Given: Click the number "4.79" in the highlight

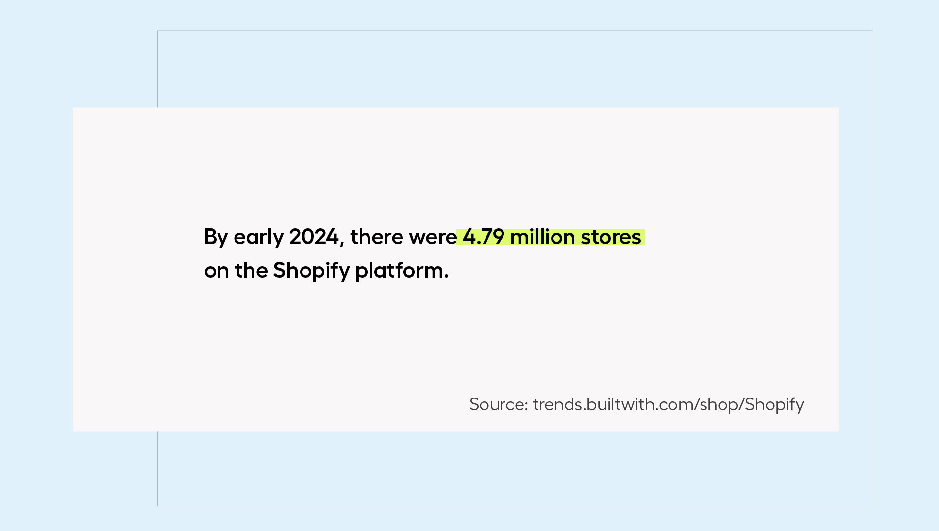Looking at the screenshot, I should (483, 237).
